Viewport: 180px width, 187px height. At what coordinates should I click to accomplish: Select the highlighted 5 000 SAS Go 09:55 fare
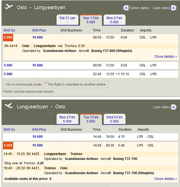[x=8, y=37]
